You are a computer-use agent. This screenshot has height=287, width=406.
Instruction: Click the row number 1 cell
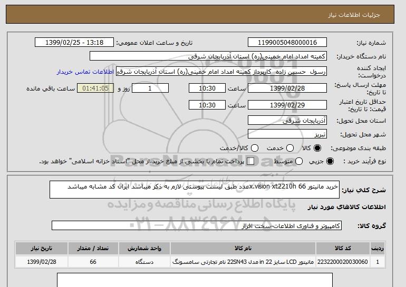click(378, 262)
